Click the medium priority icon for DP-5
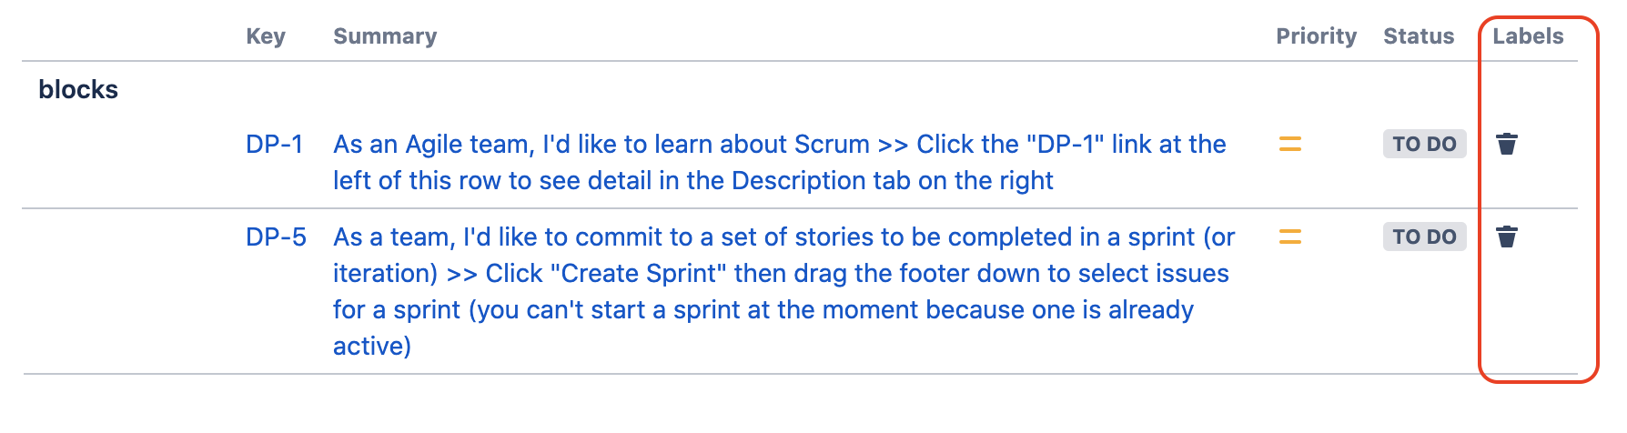This screenshot has width=1627, height=433. pos(1290,237)
